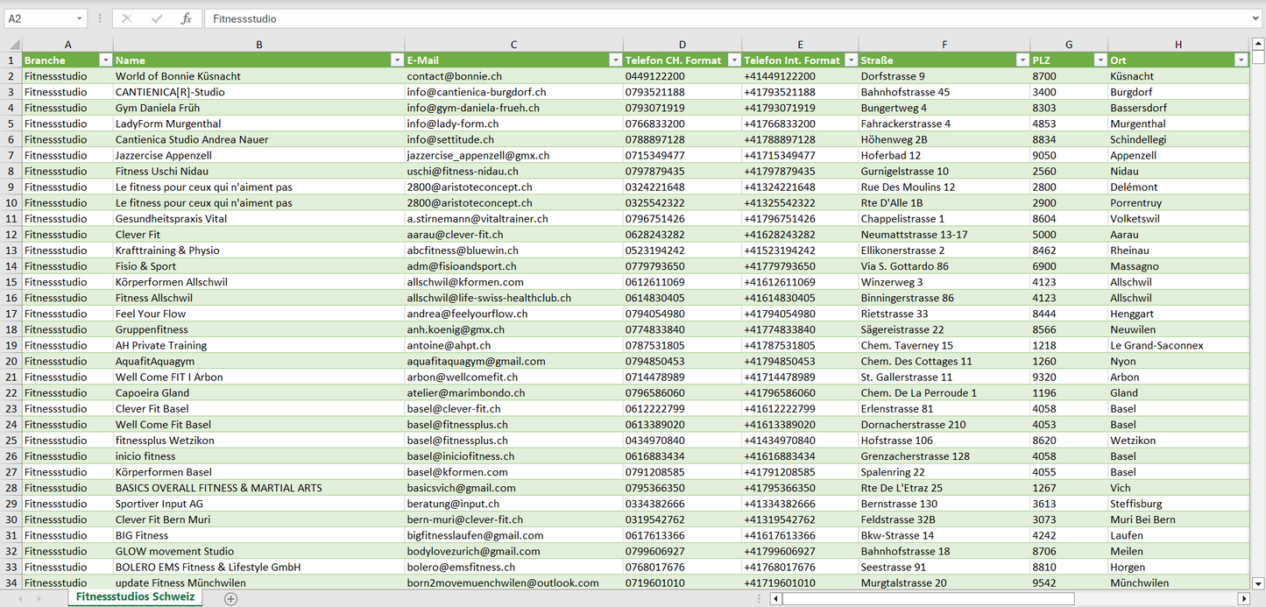Click the vertical scrollbar down arrow
Viewport: 1266px width, 607px height.
point(1258,582)
